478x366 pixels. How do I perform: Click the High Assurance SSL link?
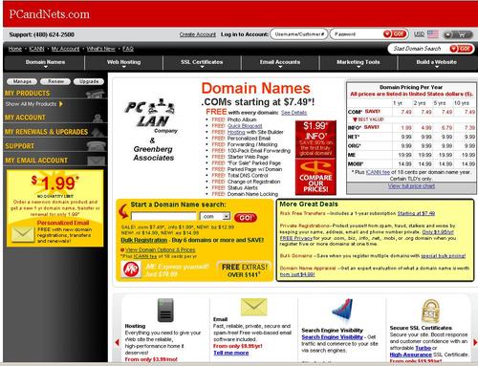(410, 355)
